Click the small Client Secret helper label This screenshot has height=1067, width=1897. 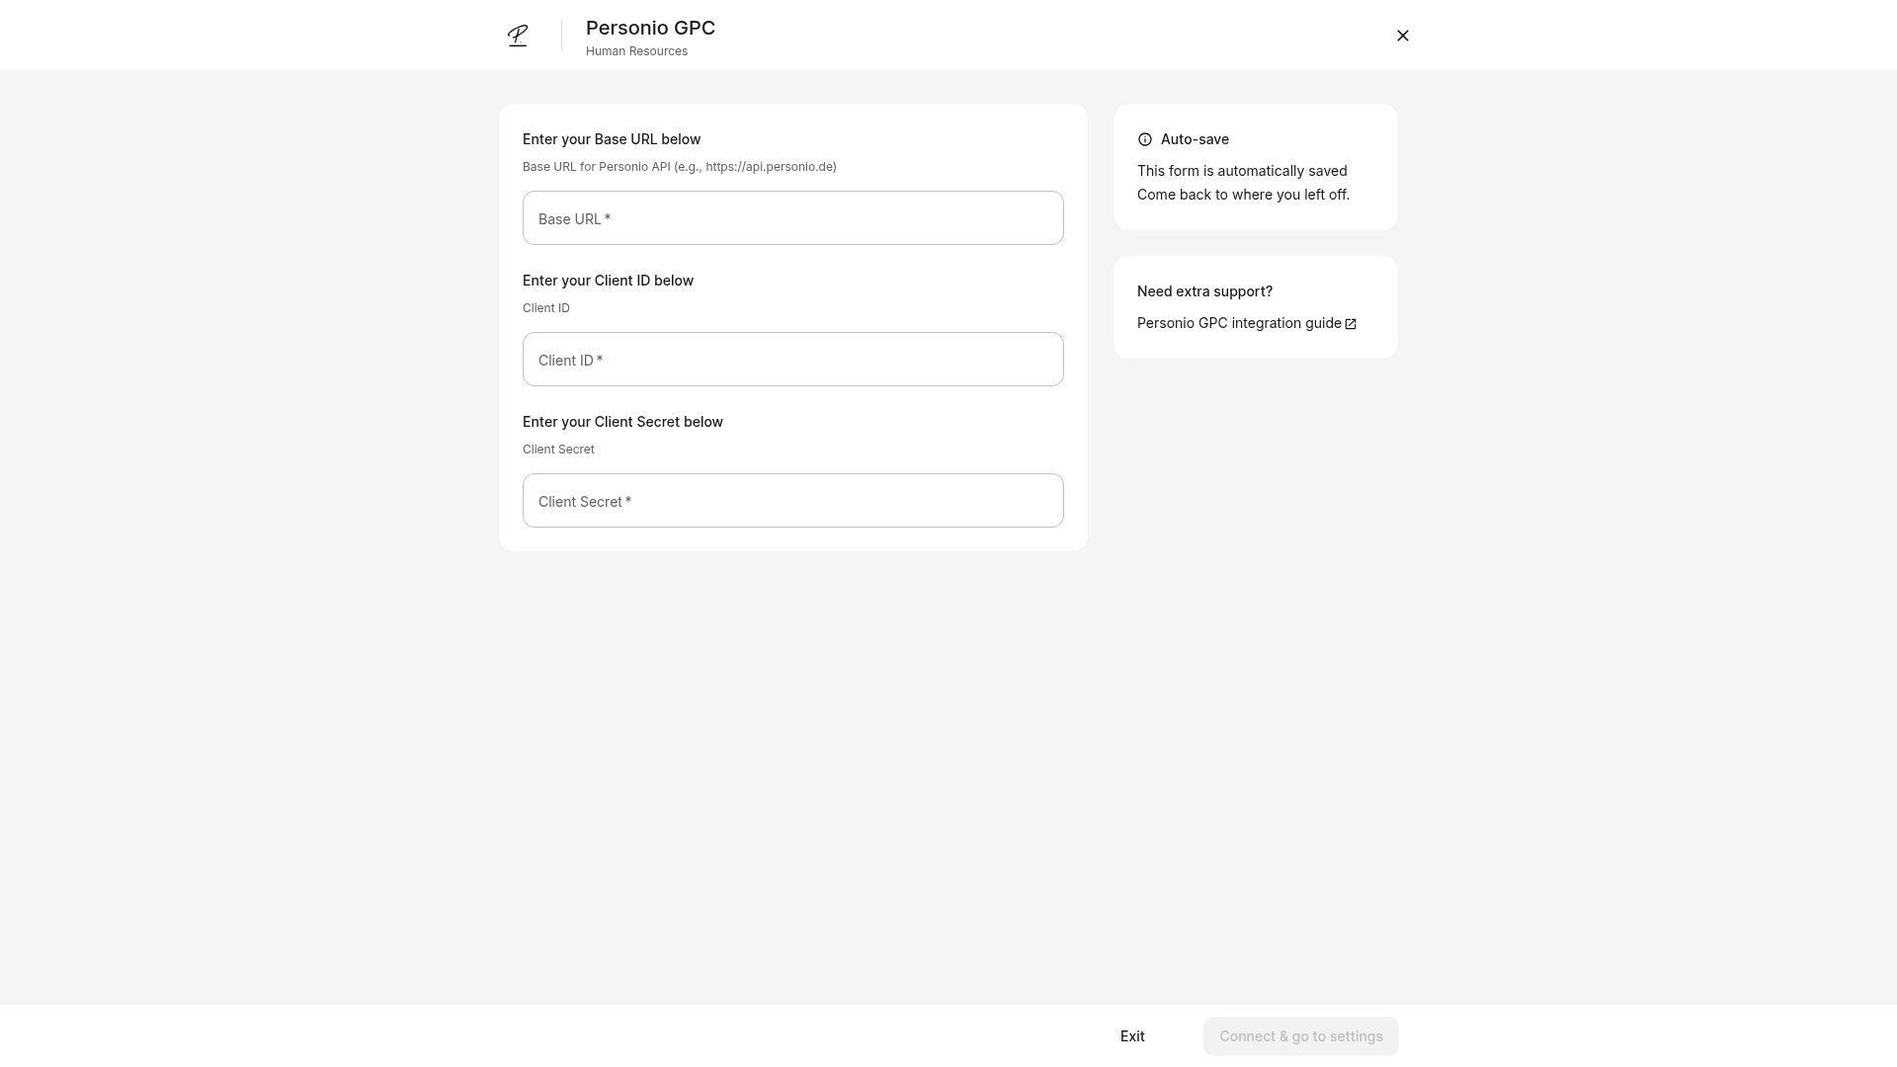point(558,450)
